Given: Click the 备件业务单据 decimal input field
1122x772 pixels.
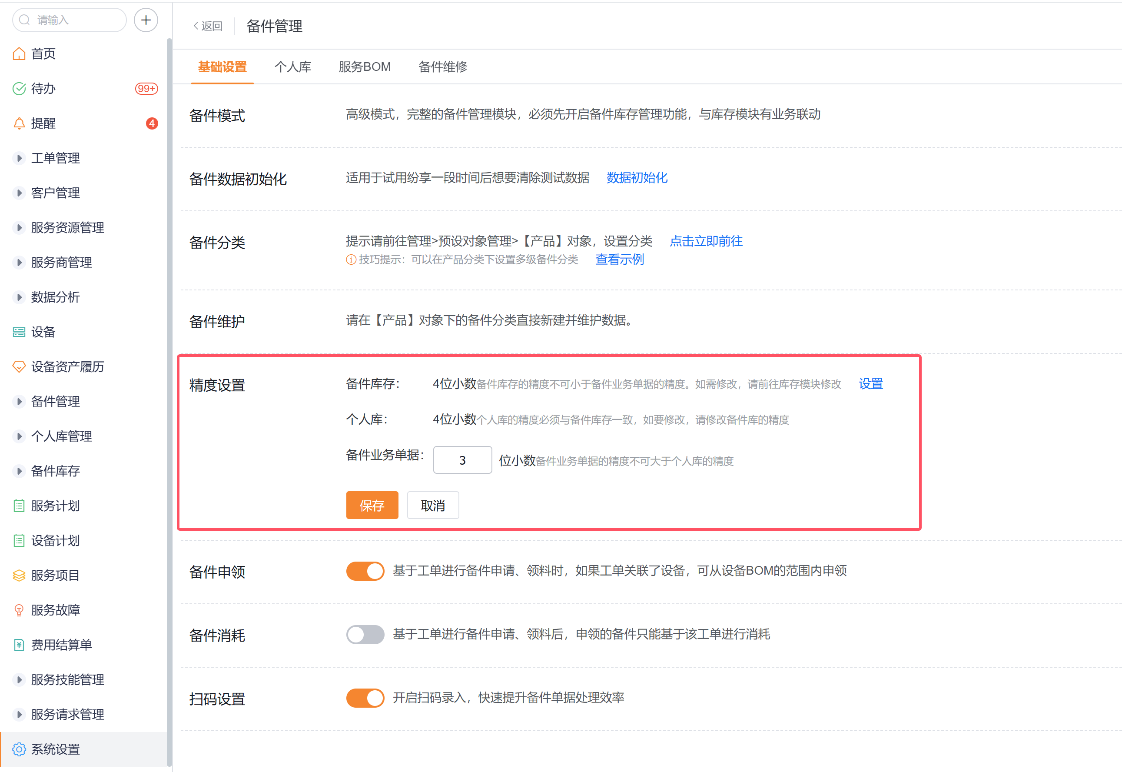Looking at the screenshot, I should click(462, 460).
